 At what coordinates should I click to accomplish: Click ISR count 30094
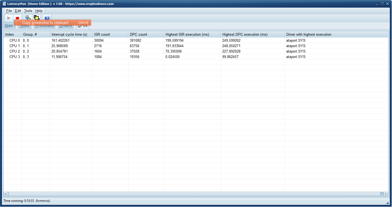pos(99,40)
